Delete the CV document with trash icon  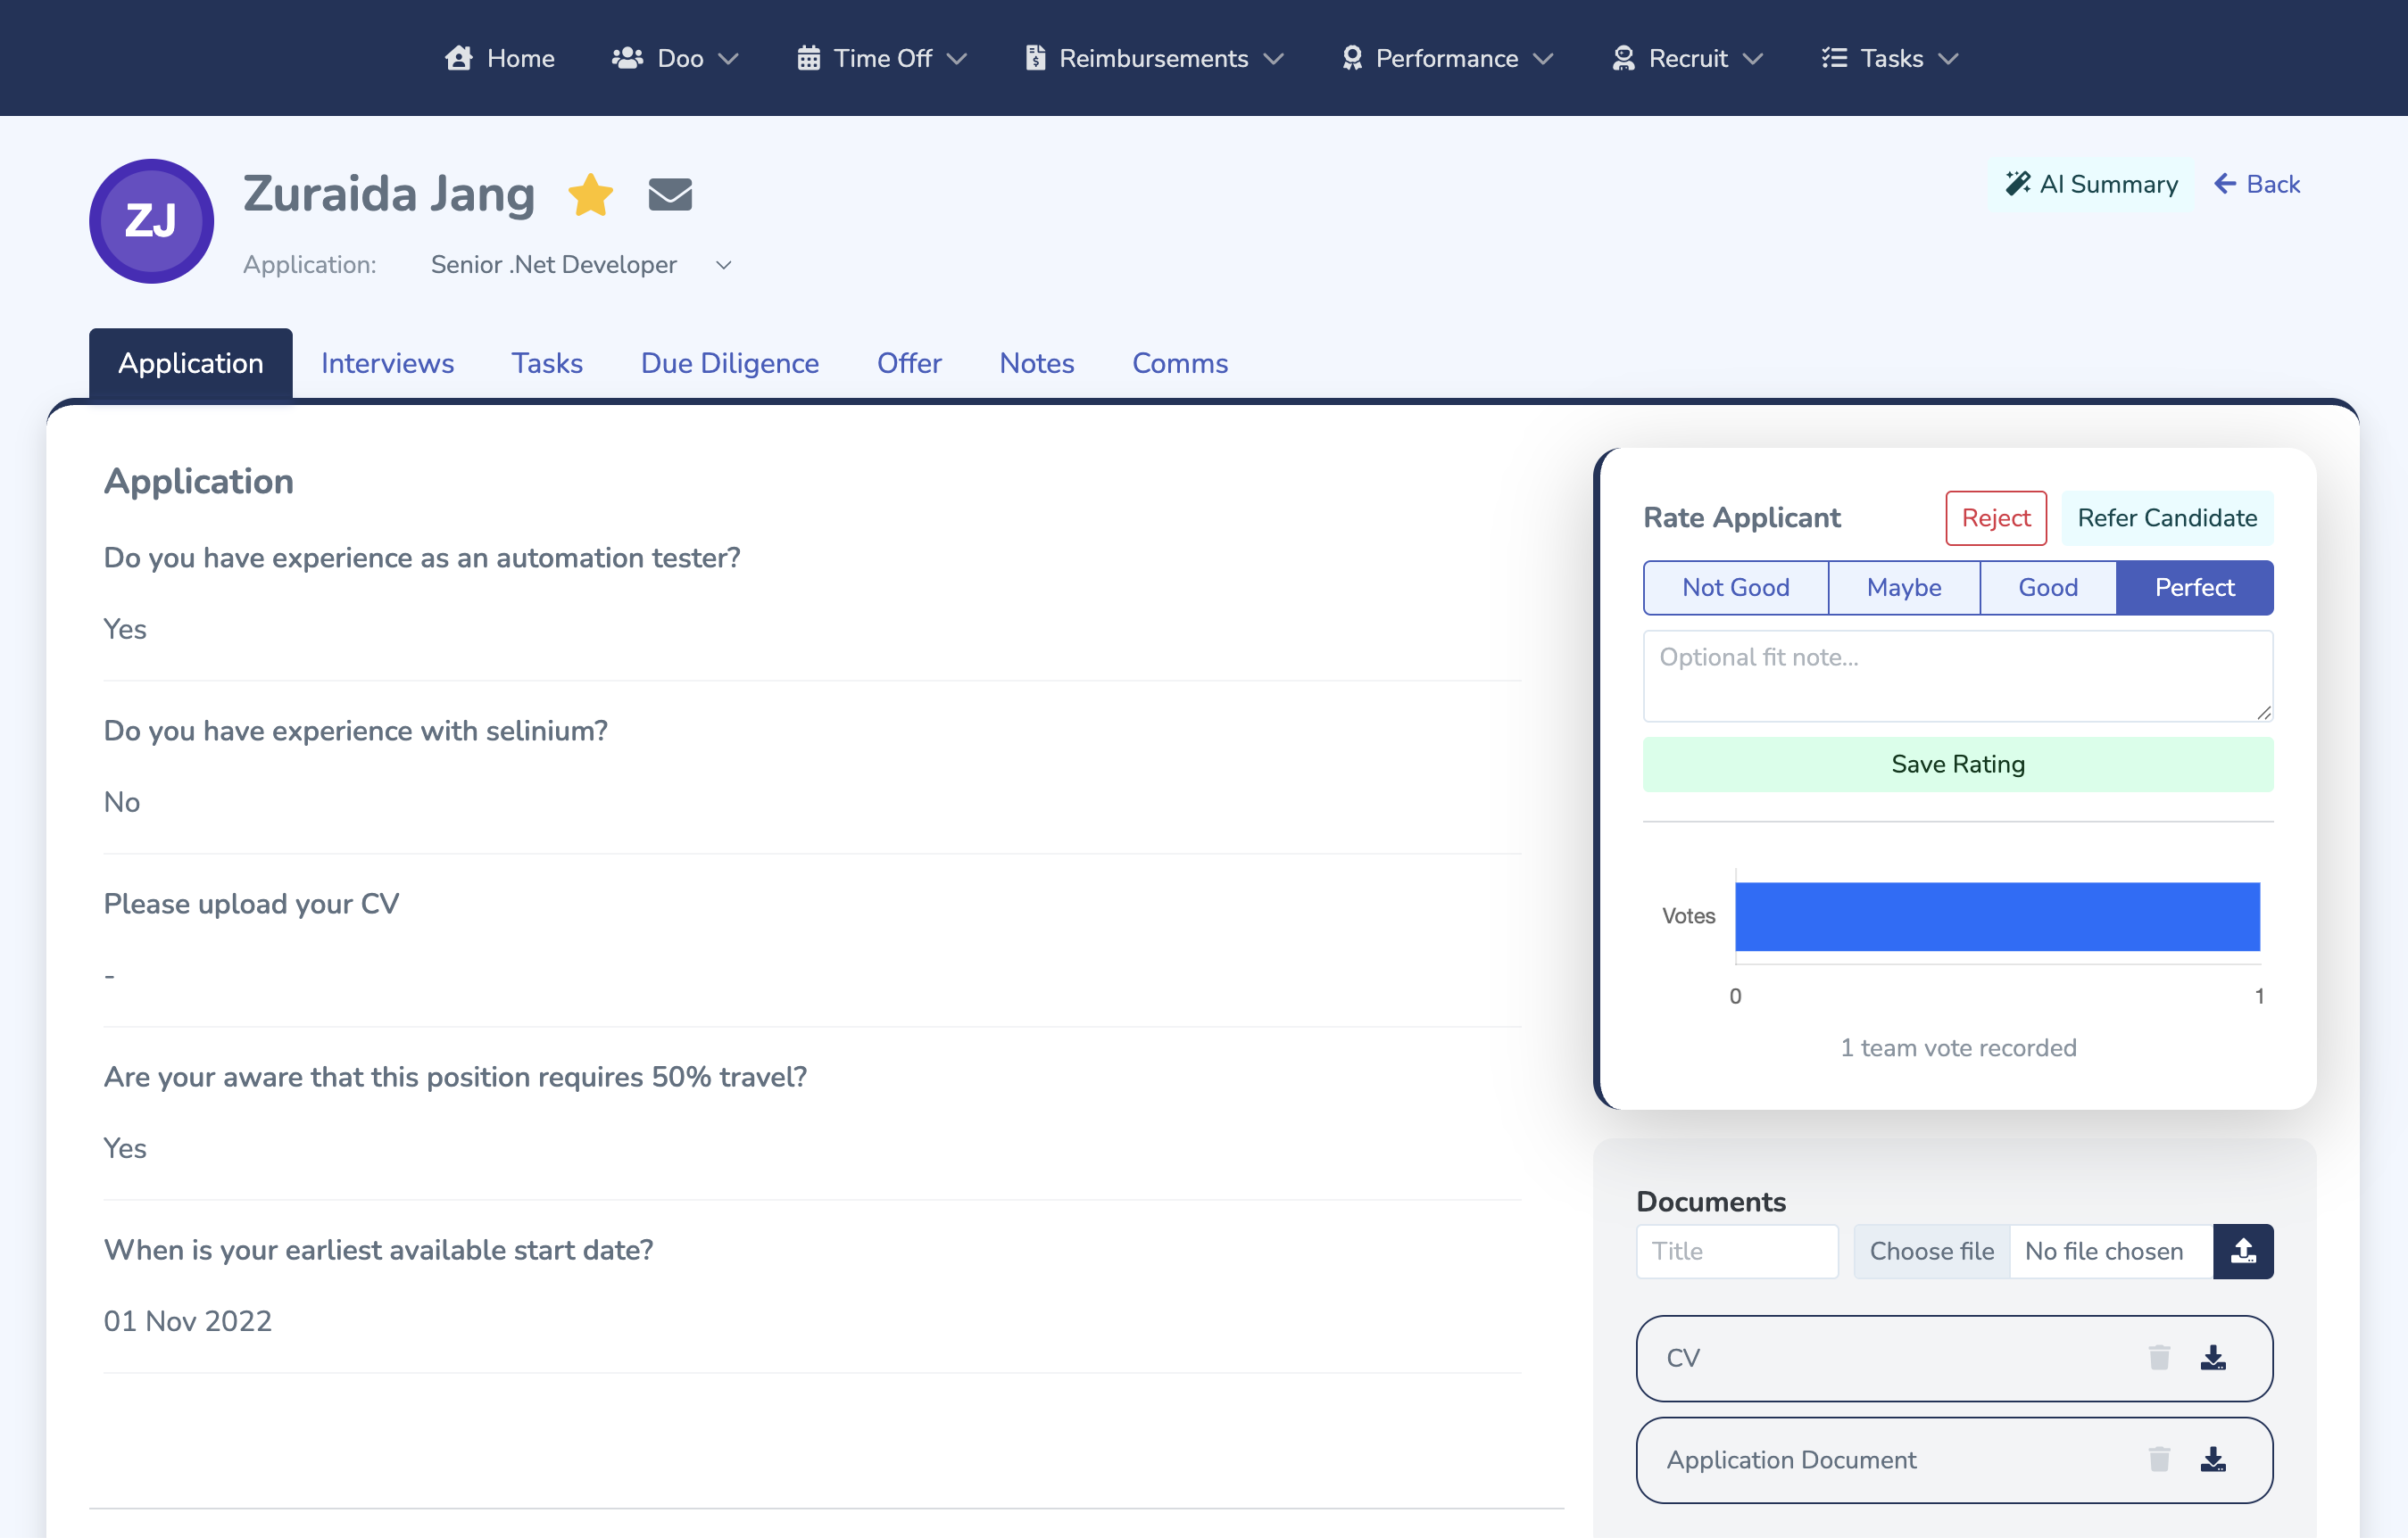tap(2159, 1357)
